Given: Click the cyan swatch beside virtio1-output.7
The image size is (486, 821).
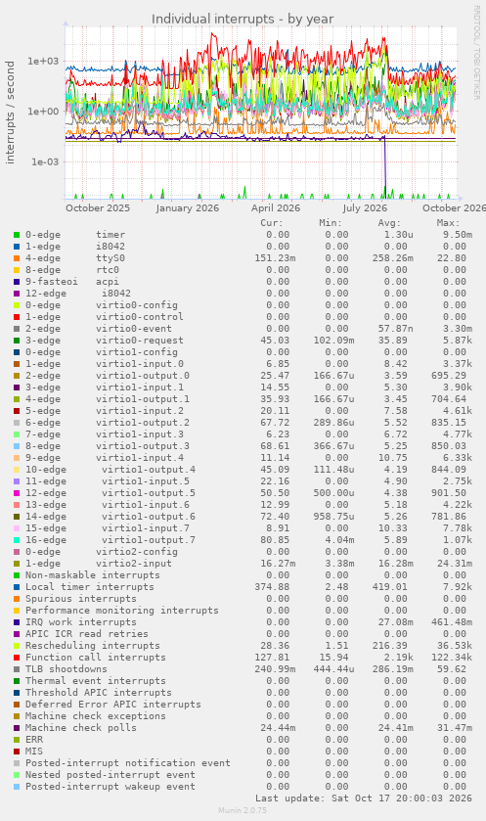Looking at the screenshot, I should pos(17,540).
